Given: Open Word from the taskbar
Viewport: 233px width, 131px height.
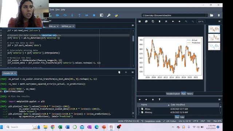Looking at the screenshot, I should 67,127.
